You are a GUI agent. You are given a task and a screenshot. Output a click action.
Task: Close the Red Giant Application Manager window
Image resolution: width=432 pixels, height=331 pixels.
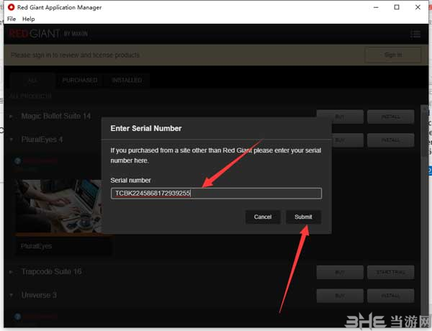(x=418, y=7)
